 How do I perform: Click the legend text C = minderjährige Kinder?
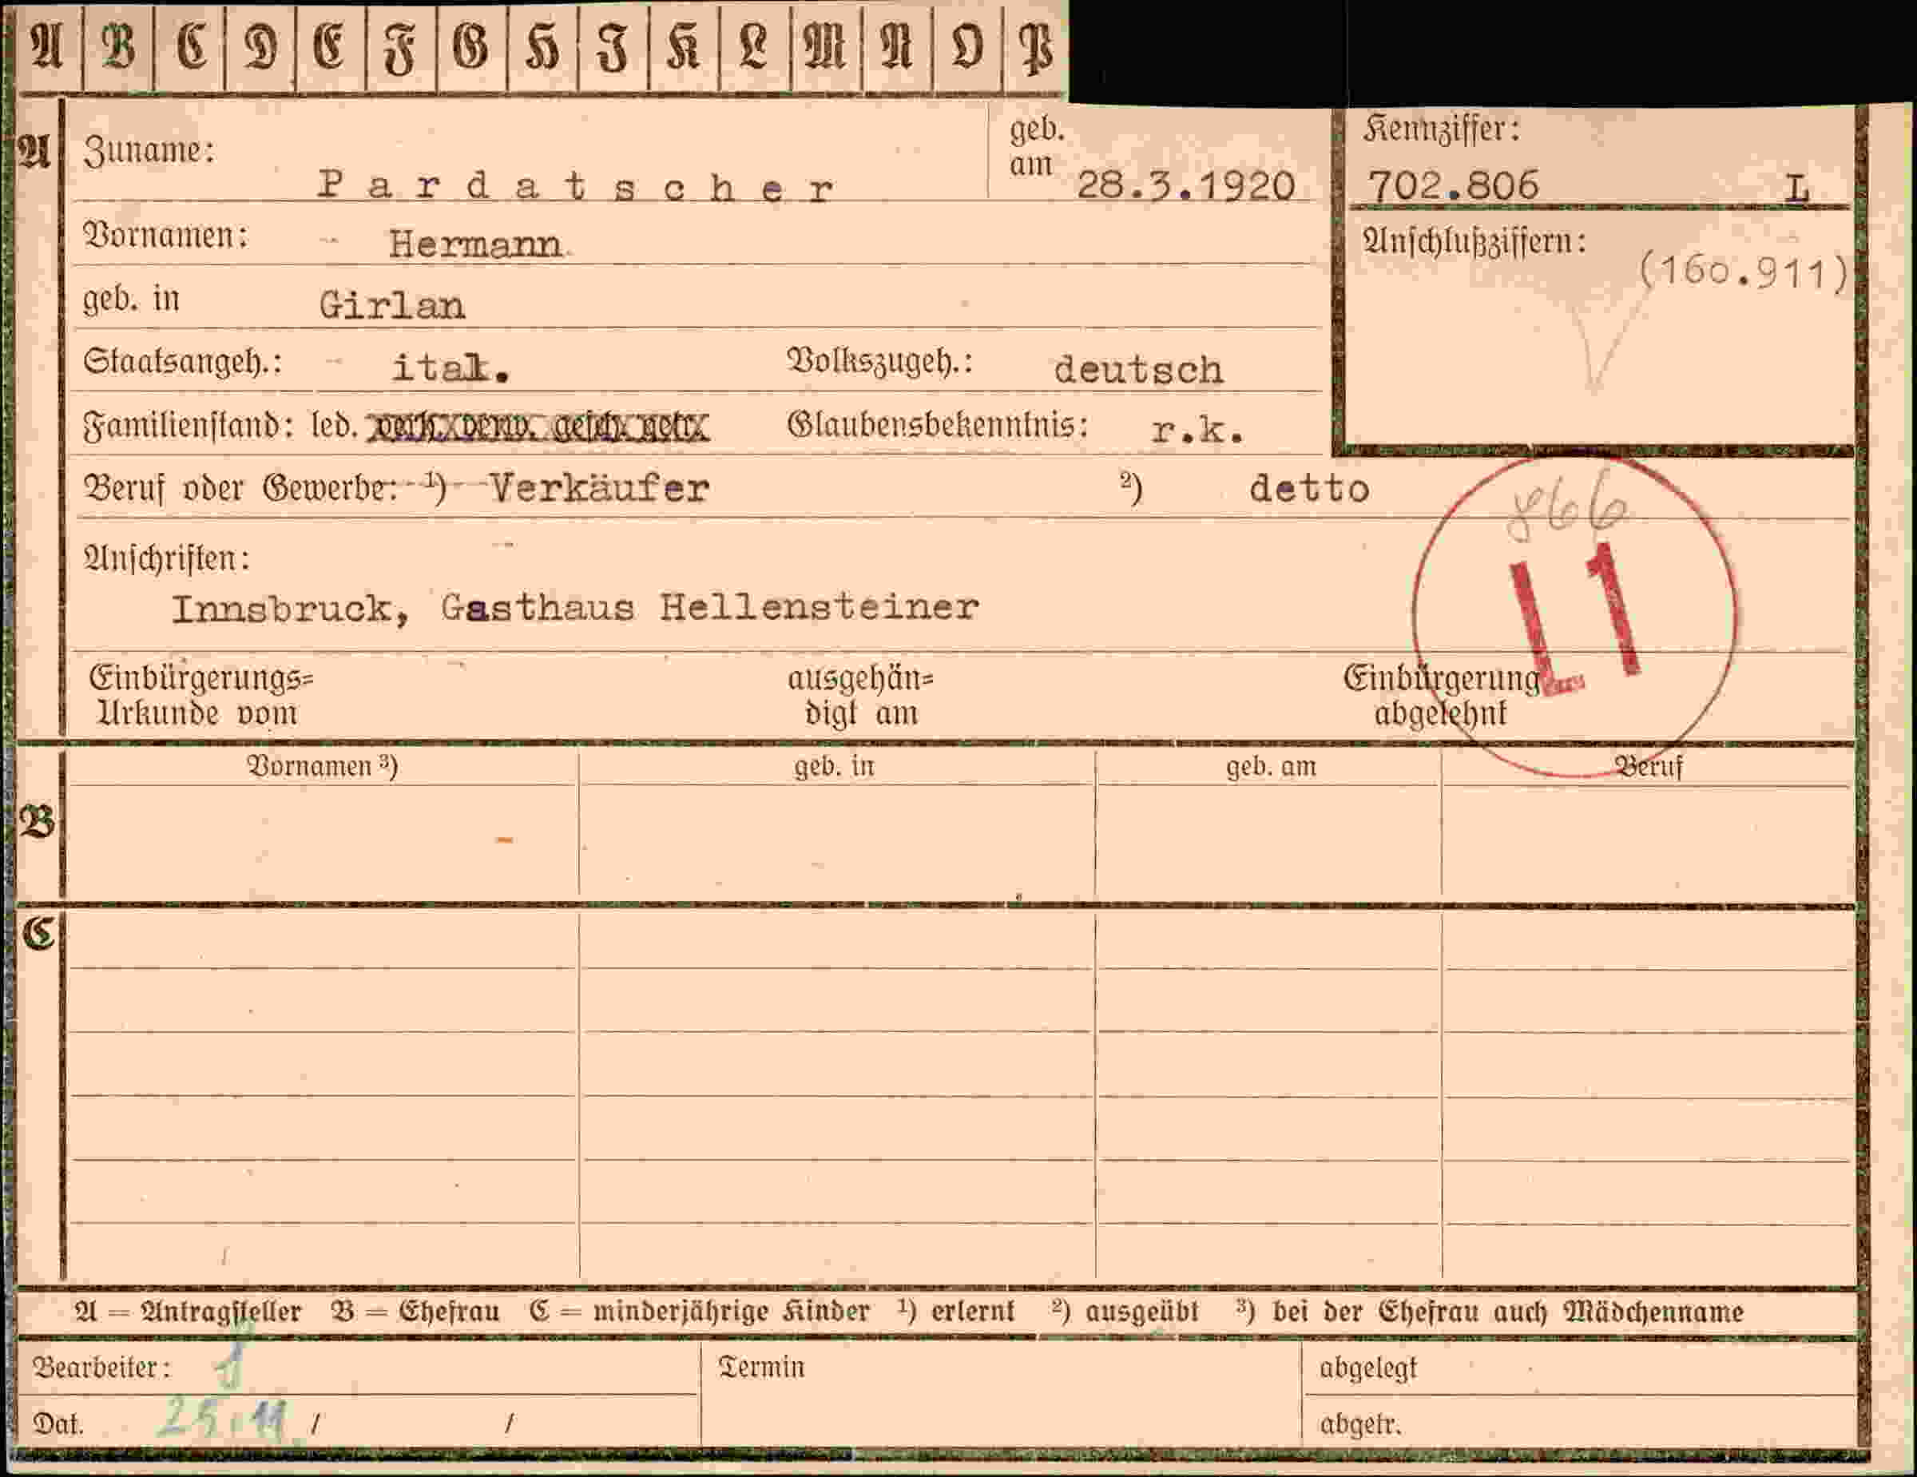pos(700,1312)
